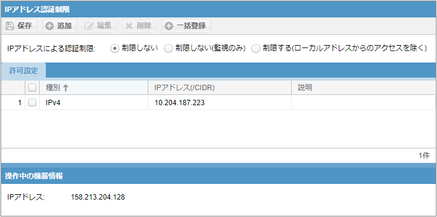The width and height of the screenshot is (437, 217).
Task: Click the IPアドレスによる認証制限 label
Action: click(x=52, y=49)
